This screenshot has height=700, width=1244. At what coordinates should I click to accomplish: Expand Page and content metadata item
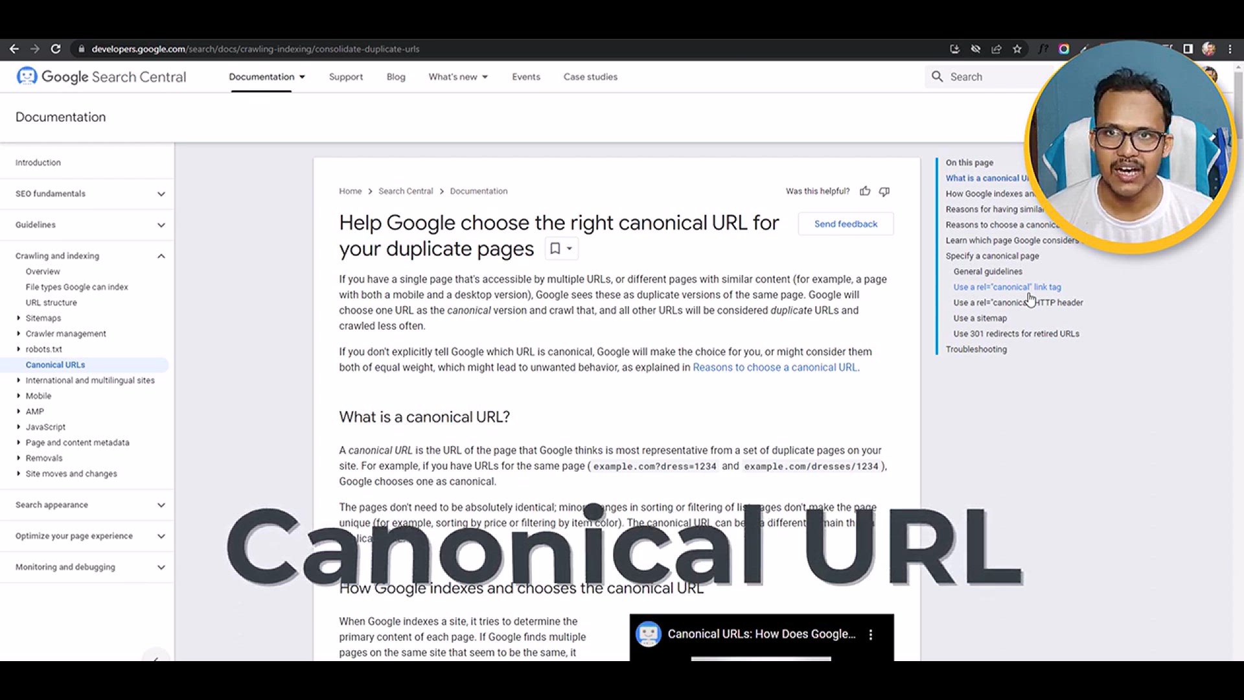[x=18, y=443]
